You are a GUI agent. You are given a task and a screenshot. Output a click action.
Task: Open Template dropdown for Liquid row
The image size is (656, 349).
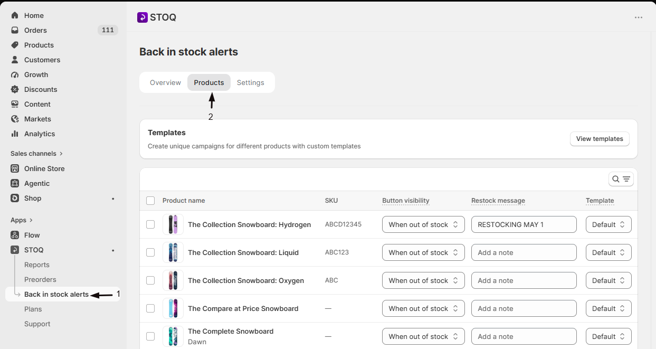coord(609,252)
